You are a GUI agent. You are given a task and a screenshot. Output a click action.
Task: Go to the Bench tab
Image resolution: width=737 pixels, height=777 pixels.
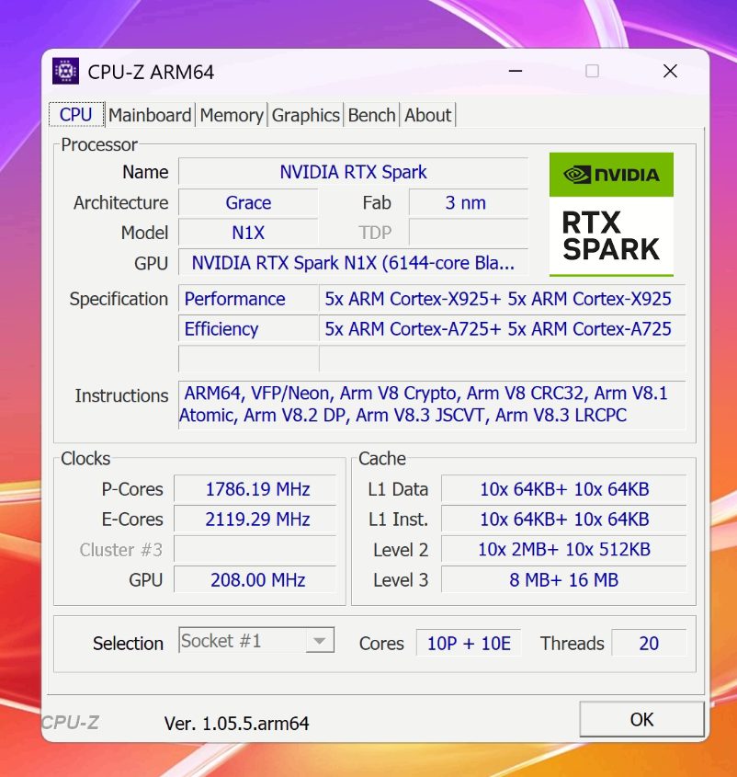tap(371, 115)
